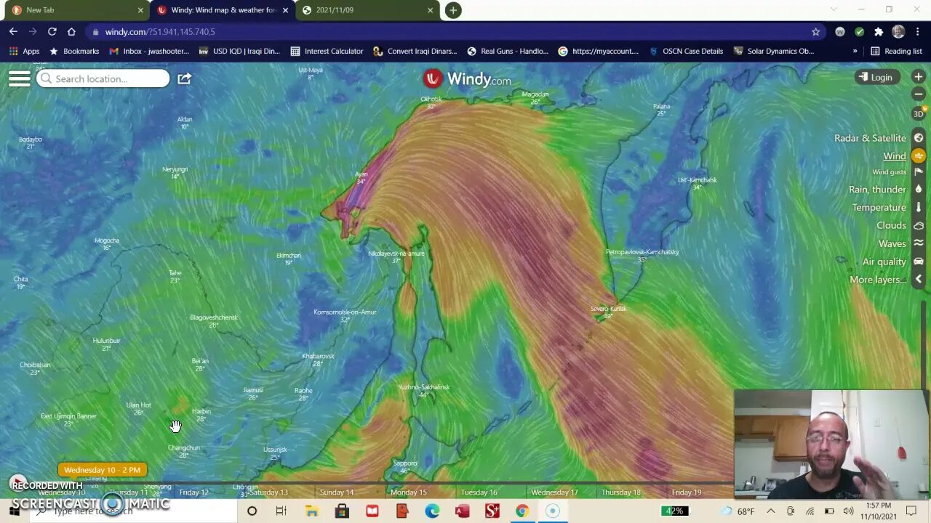Click the Petropavlovsk-Kamchatsky city label

click(642, 252)
